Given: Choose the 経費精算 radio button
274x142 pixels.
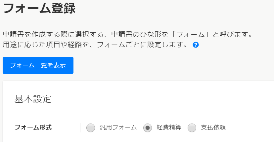Looking at the screenshot, I should click(148, 127).
